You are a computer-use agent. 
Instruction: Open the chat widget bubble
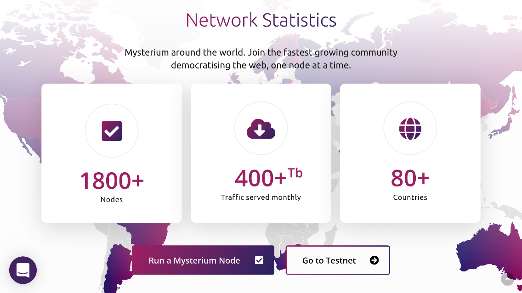point(23,270)
